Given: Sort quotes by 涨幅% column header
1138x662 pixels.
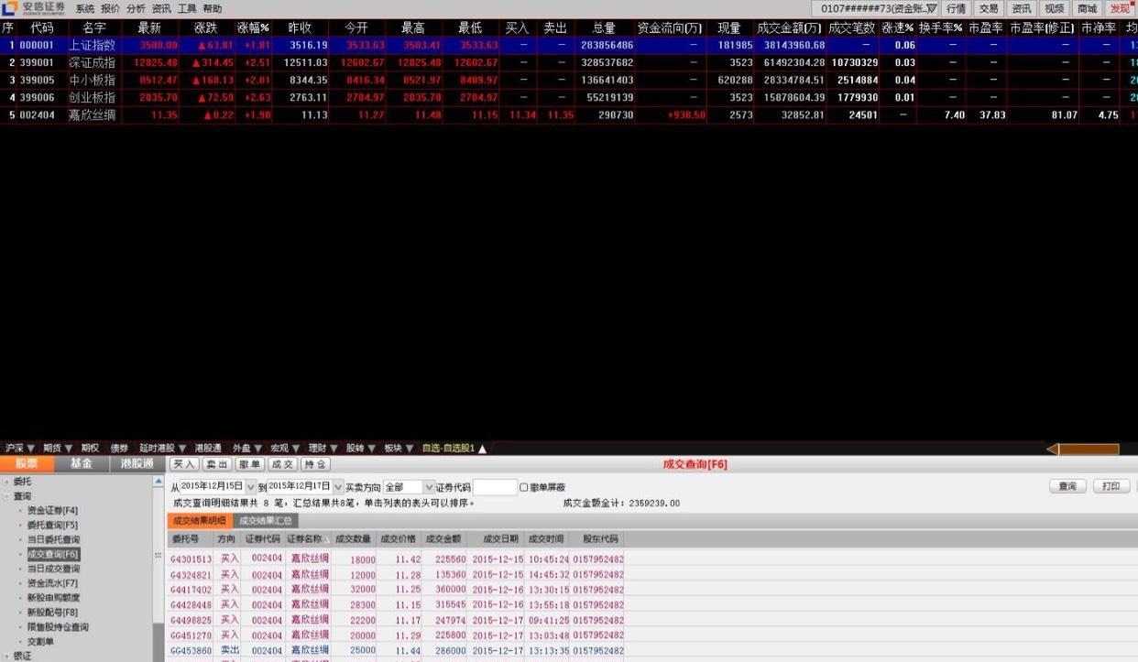Looking at the screenshot, I should (254, 28).
